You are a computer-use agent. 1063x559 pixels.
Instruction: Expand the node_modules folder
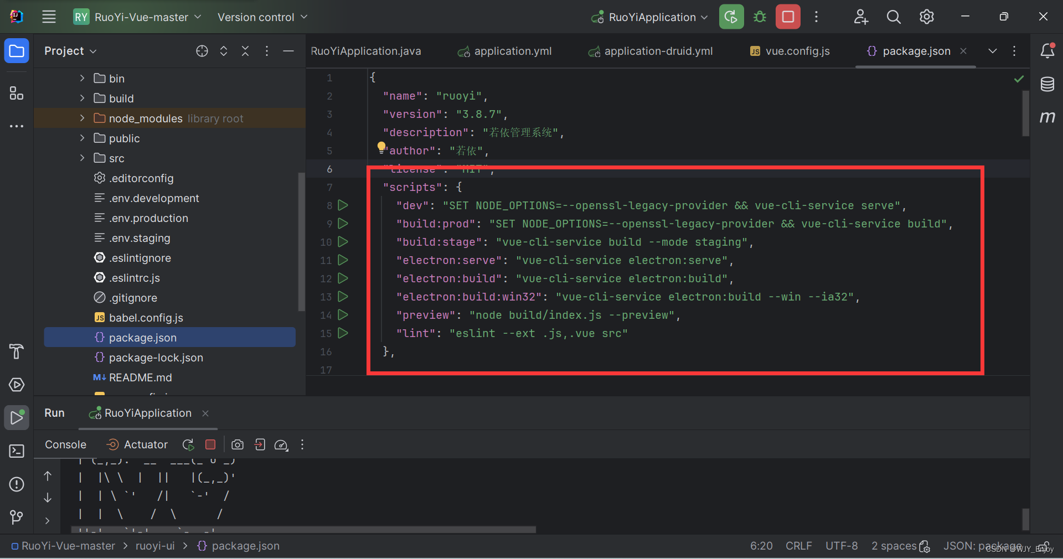(82, 118)
